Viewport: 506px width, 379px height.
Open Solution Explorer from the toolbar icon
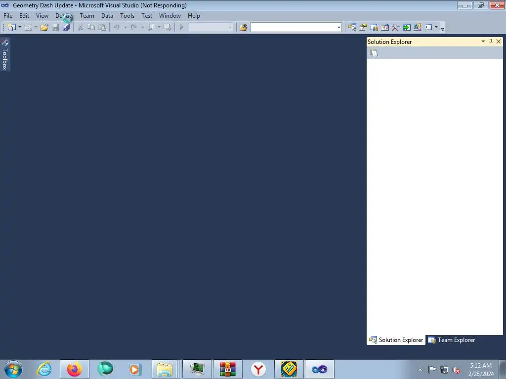pyautogui.click(x=352, y=28)
